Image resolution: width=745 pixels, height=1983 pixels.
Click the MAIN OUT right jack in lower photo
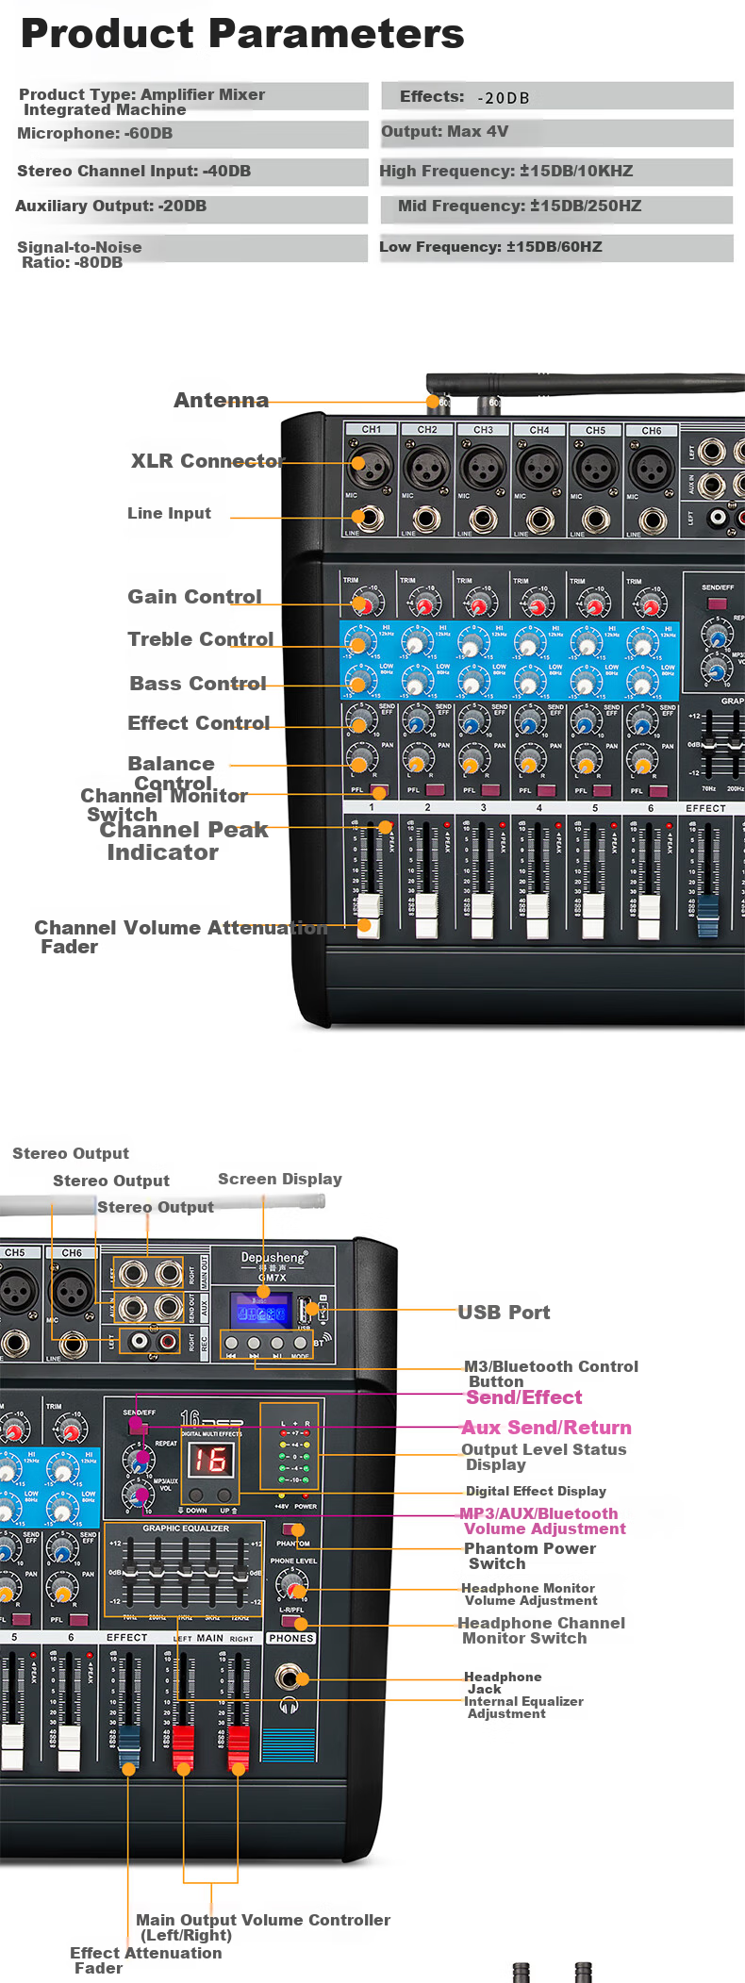(x=169, y=1275)
